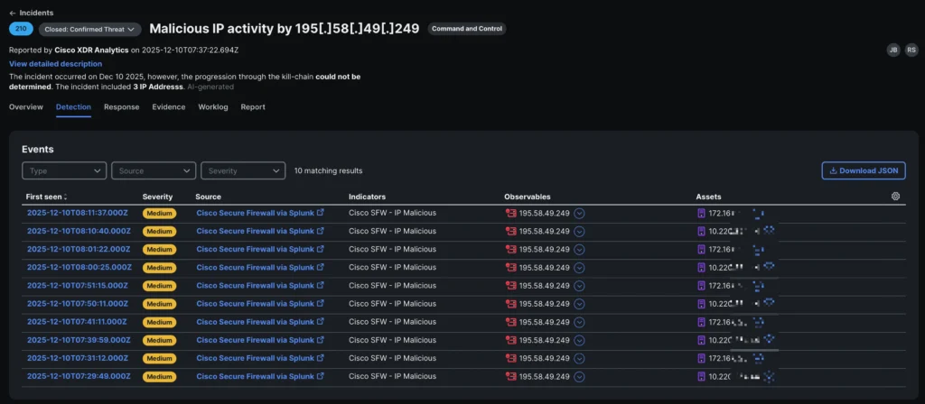Expand observable chevron in 08:10:40 row

pyautogui.click(x=579, y=232)
